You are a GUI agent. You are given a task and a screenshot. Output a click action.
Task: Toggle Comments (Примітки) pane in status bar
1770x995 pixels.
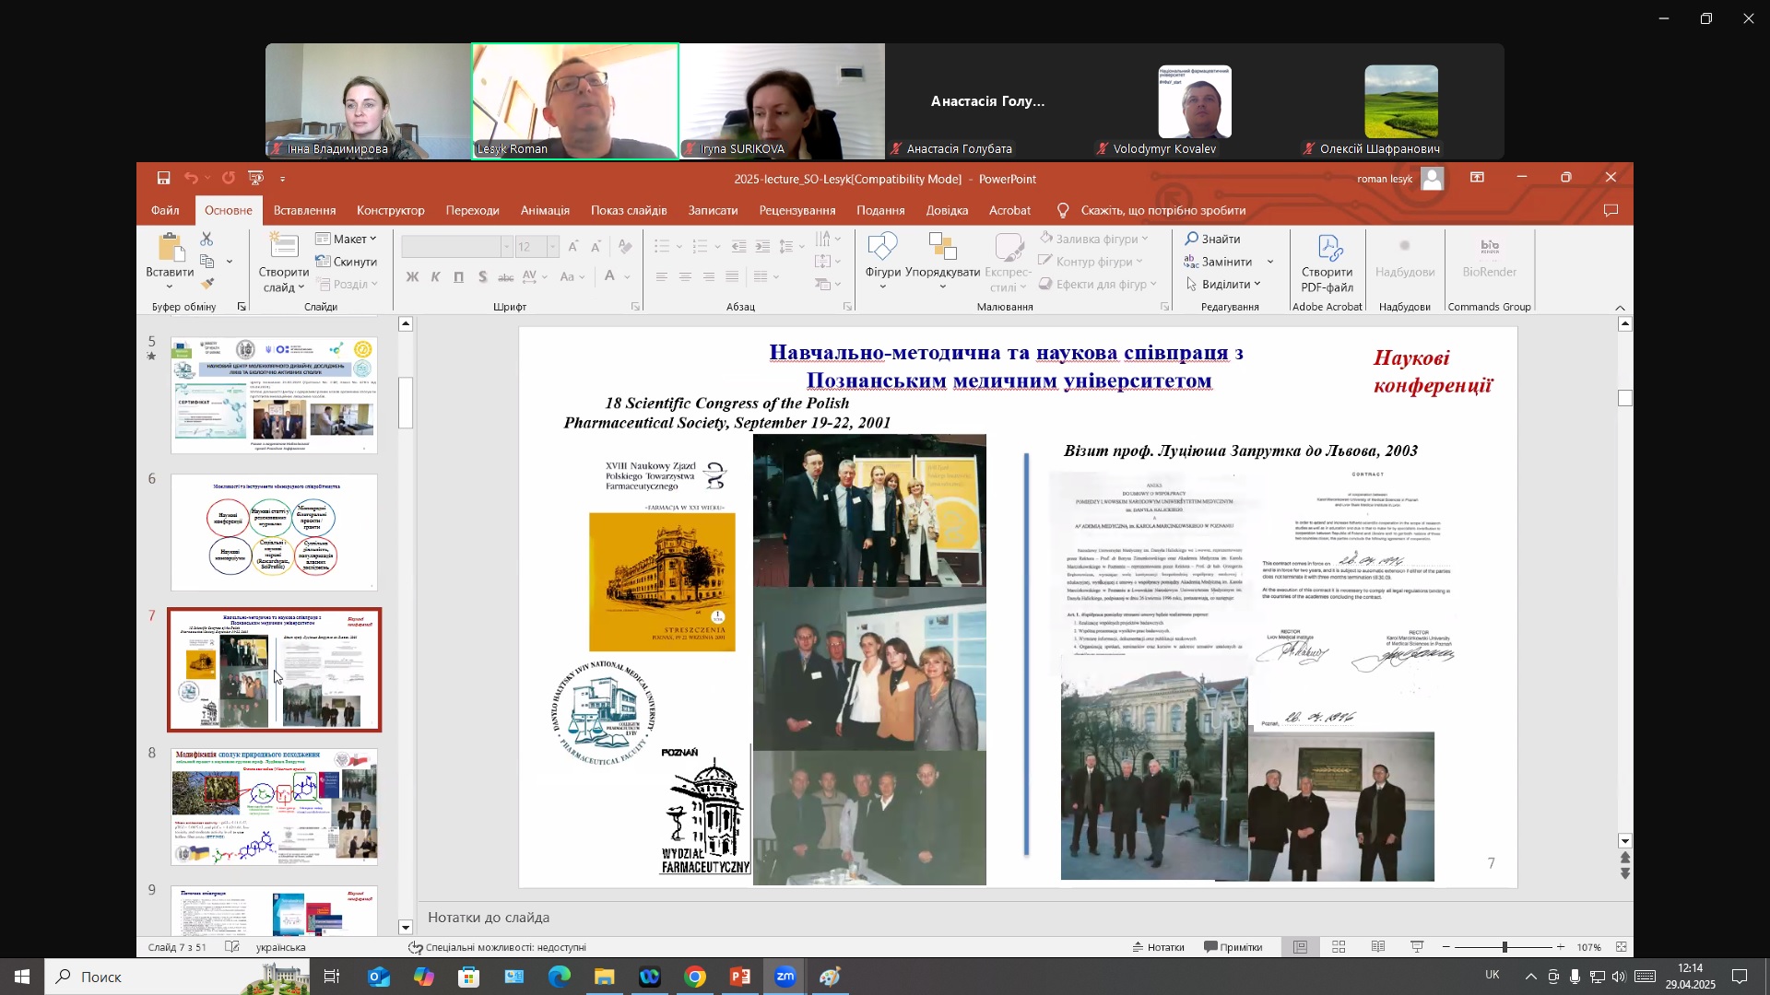pos(1233,947)
